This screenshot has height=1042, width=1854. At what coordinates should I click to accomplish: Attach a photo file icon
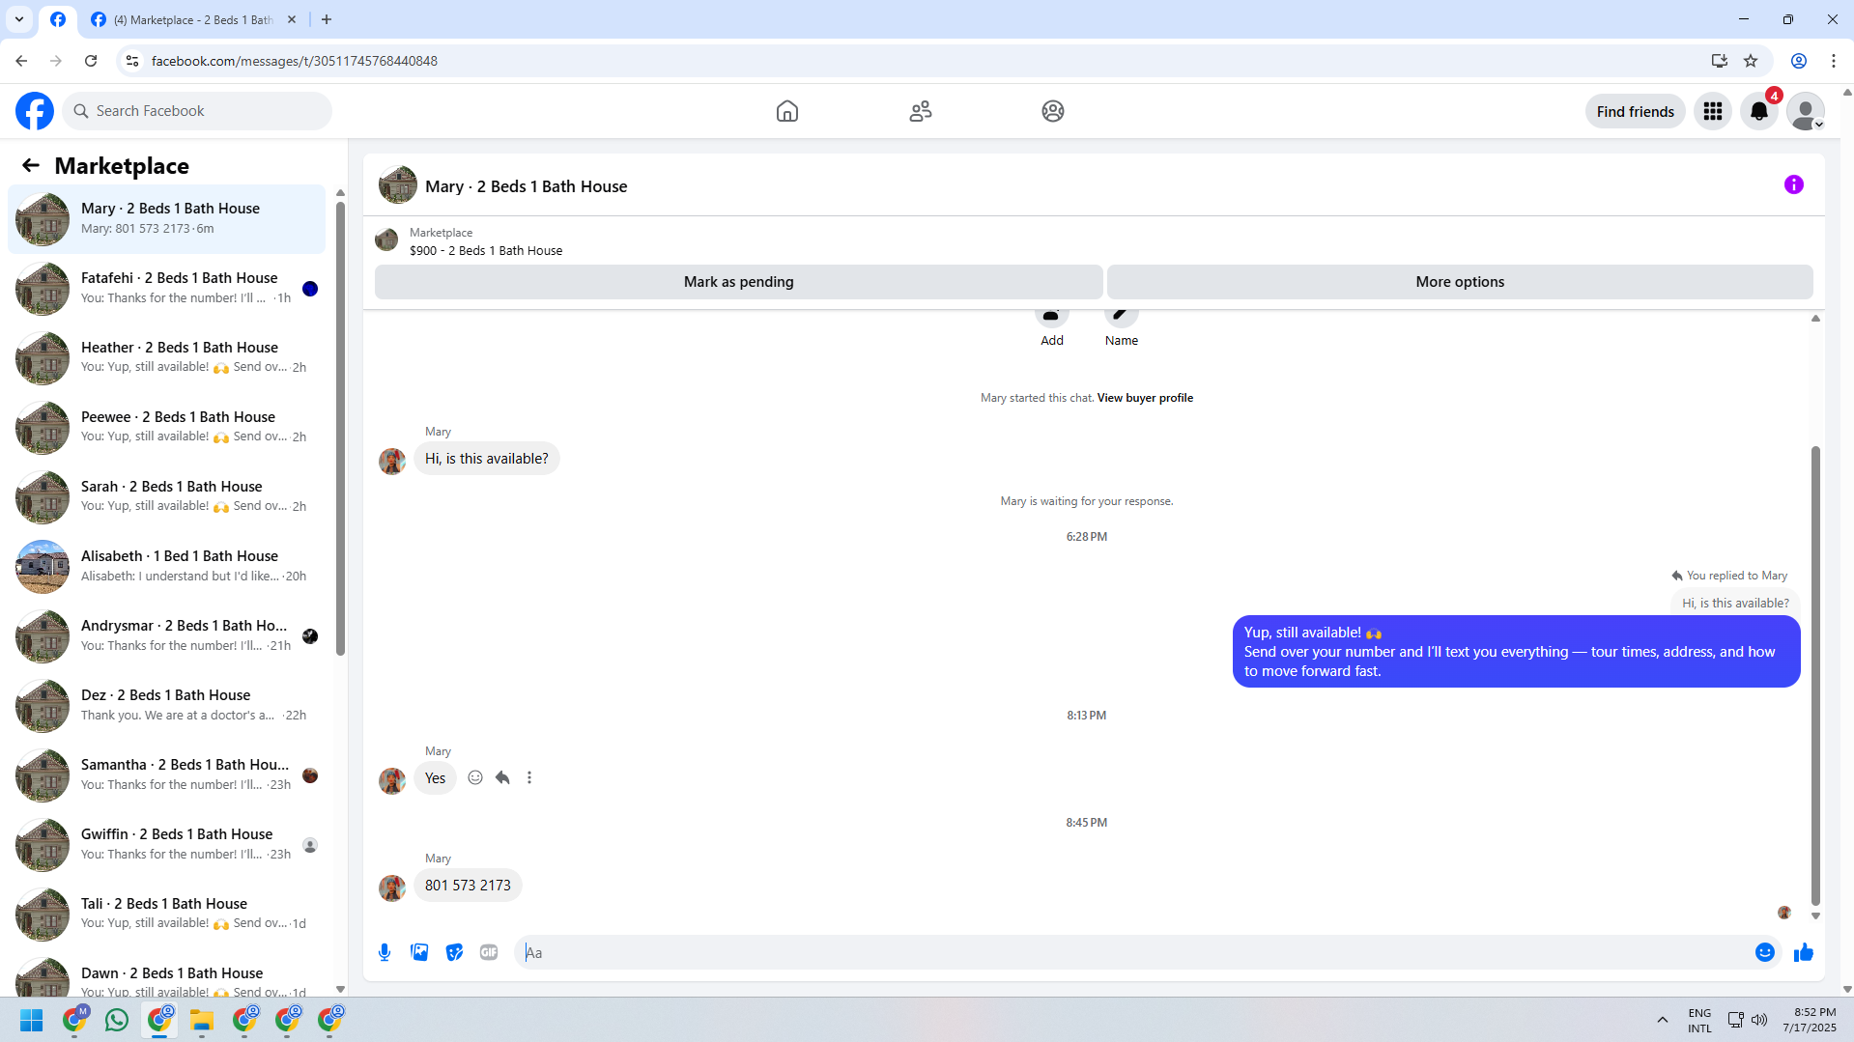tap(419, 952)
